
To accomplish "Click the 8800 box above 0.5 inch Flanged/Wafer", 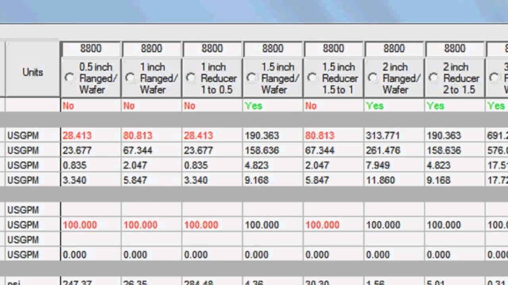I will tap(91, 49).
